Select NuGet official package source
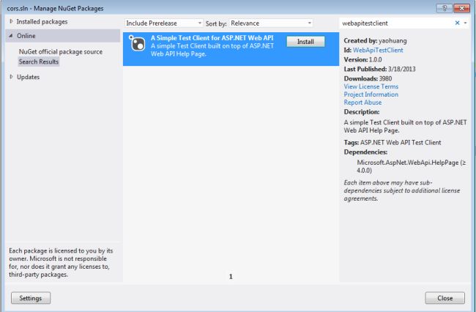Screen dimensions: 476x312 pyautogui.click(x=61, y=52)
